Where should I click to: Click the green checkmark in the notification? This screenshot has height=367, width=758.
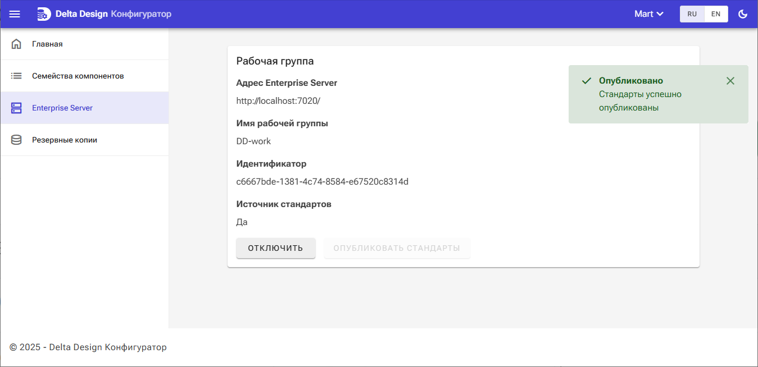click(x=587, y=81)
